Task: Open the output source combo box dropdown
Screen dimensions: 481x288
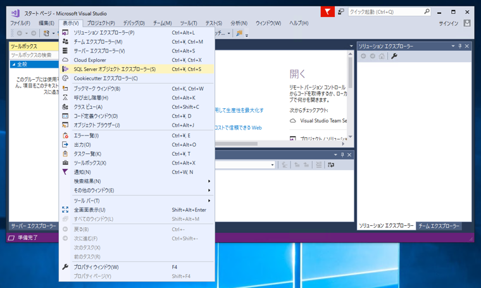Action: 272,165
